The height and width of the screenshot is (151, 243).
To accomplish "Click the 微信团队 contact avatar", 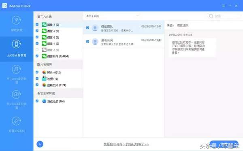I will [x=95, y=28].
